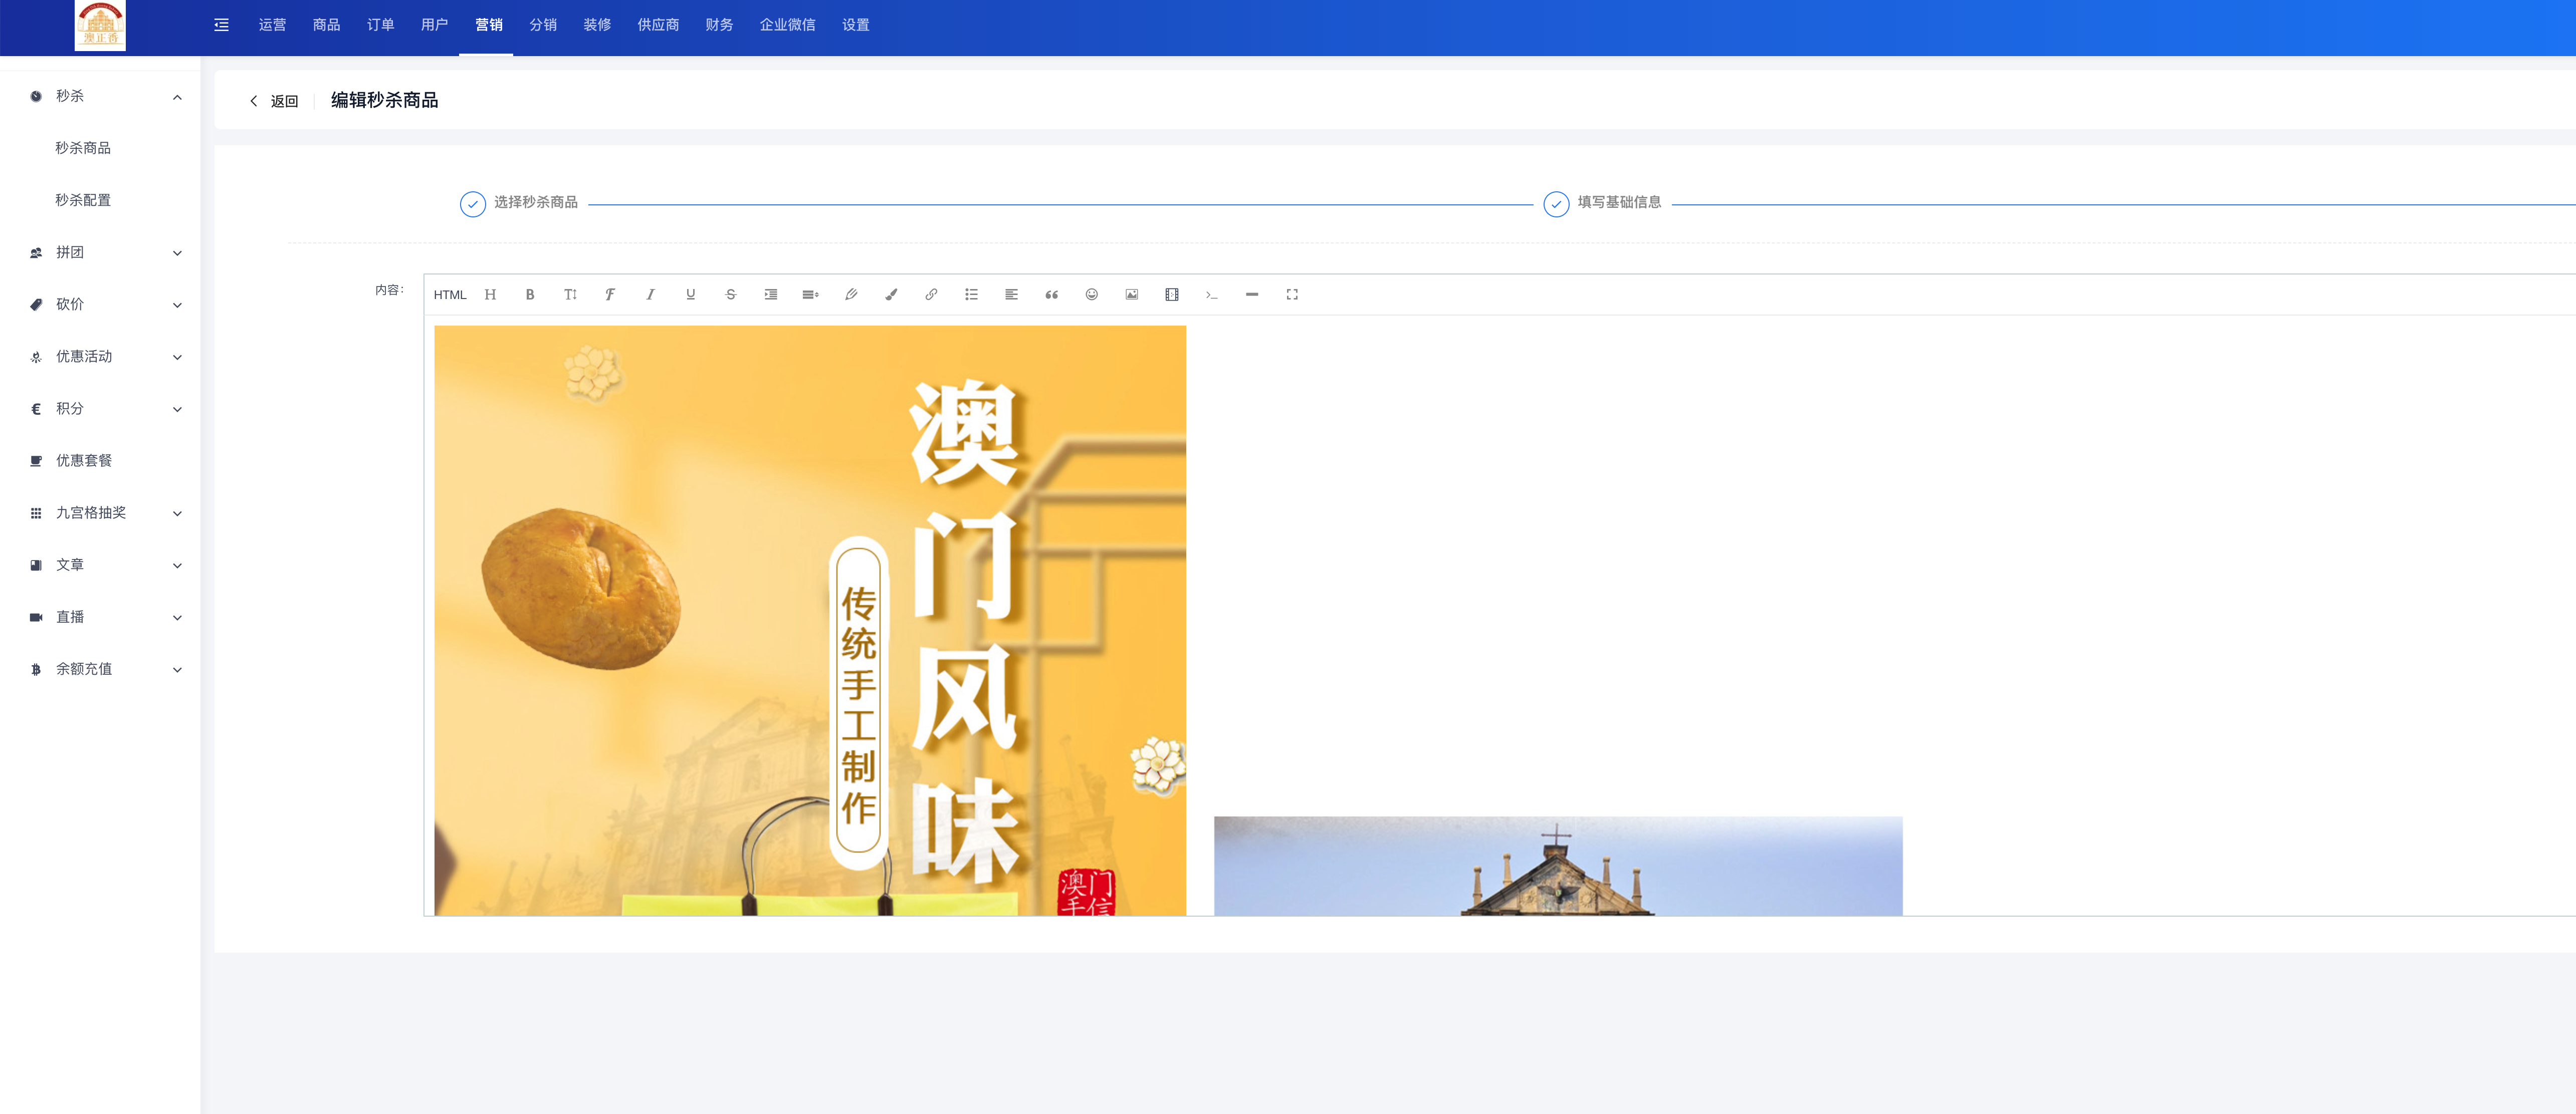Open the emoji picker
The image size is (2576, 1114).
click(x=1092, y=295)
